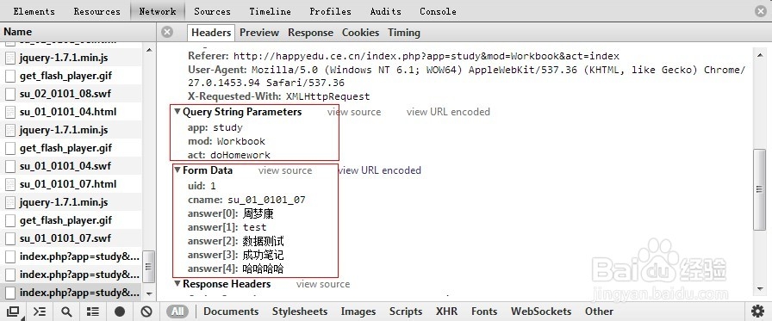Image resolution: width=772 pixels, height=321 pixels.
Task: Select the answer[1]: test entry
Action: point(227,227)
